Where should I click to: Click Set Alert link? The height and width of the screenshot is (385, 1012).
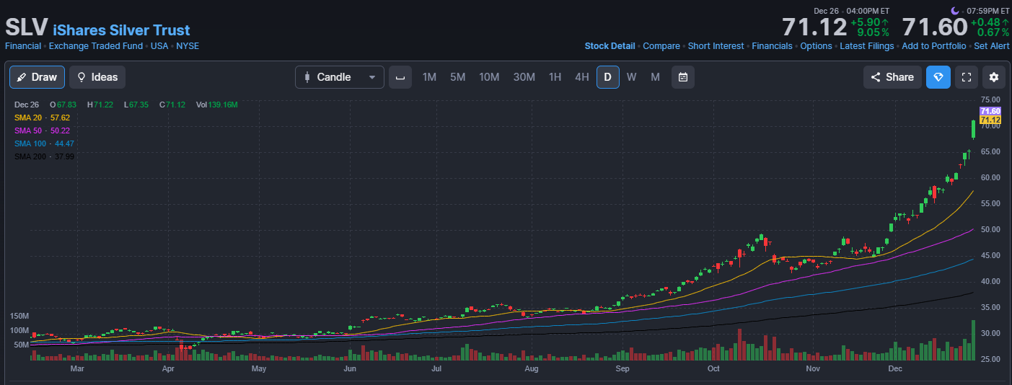(x=992, y=46)
